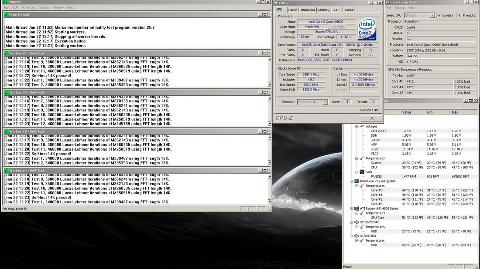This screenshot has width=480, height=269.
Task: Open the Test menu in Prime95
Action: (6, 7)
